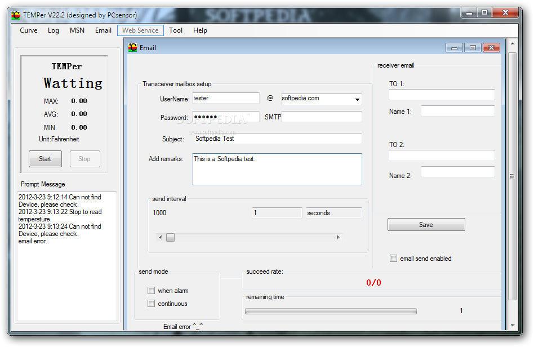Open the Curve menu
The height and width of the screenshot is (347, 534).
click(29, 30)
